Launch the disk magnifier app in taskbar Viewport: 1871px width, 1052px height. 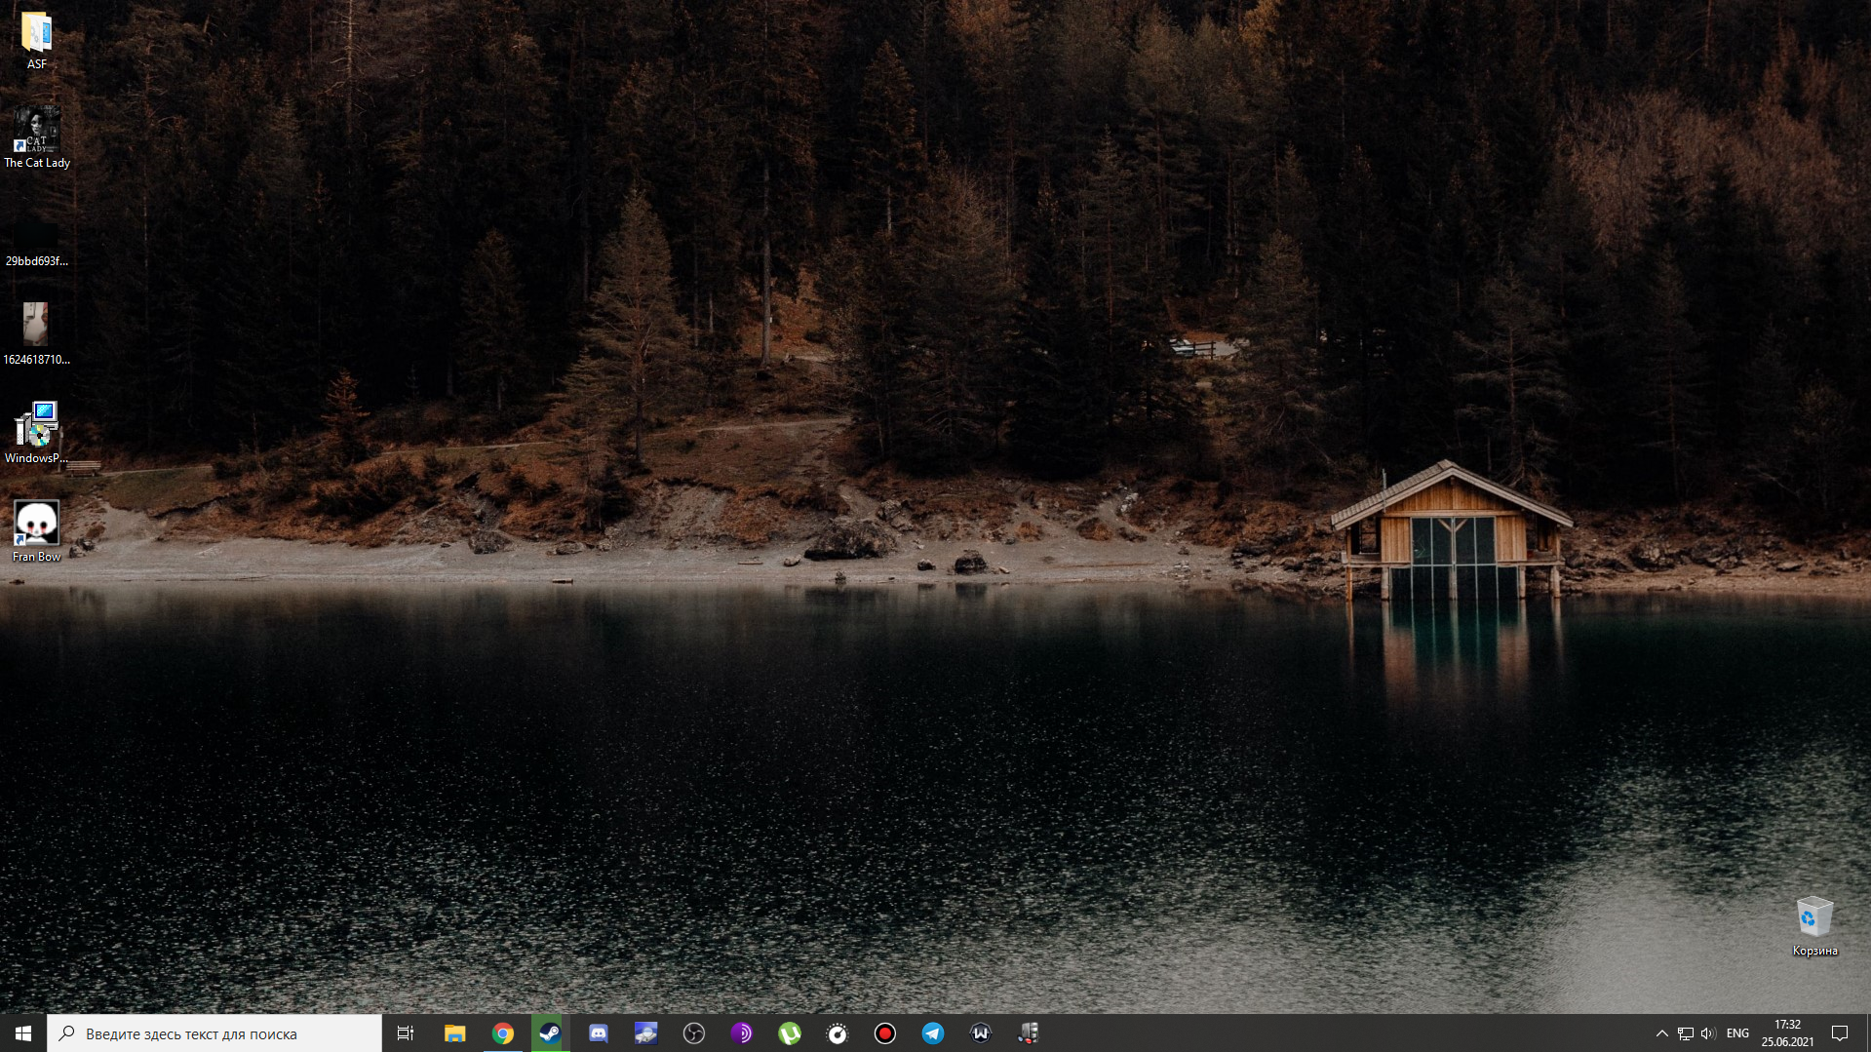(645, 1033)
